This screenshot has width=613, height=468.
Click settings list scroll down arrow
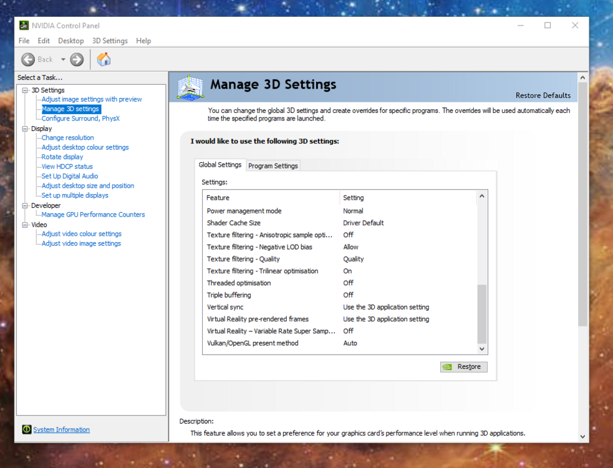tap(482, 349)
